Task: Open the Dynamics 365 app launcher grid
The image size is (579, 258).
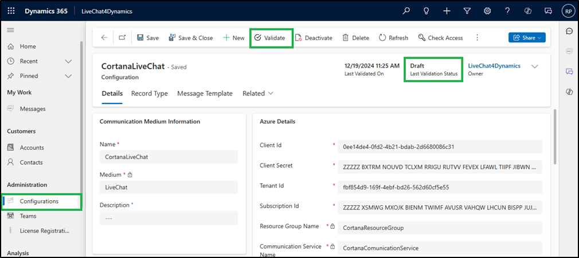Action: 11,10
